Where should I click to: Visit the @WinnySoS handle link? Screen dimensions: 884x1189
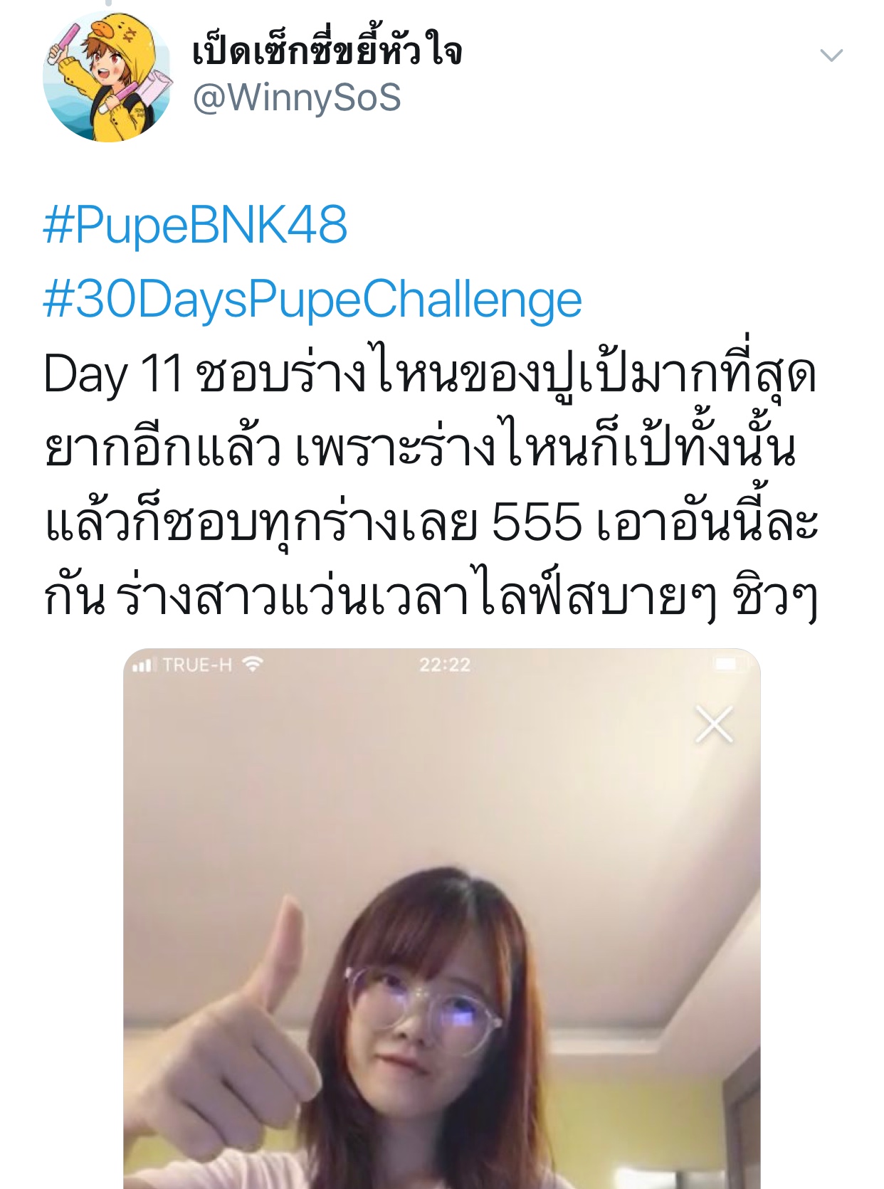(297, 97)
